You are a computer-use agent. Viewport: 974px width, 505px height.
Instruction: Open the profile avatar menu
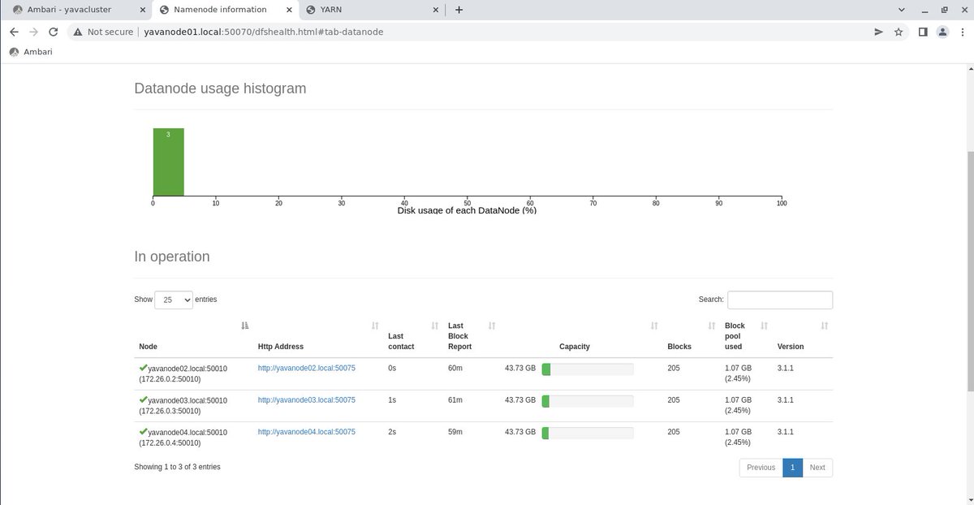point(942,32)
